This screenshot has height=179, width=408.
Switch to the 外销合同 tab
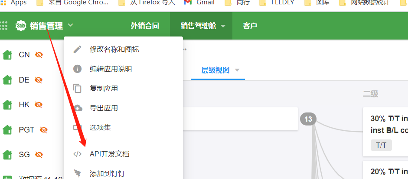point(144,26)
